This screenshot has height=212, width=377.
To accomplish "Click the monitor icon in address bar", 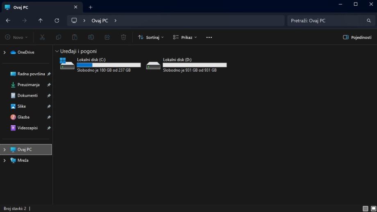I will [x=74, y=20].
